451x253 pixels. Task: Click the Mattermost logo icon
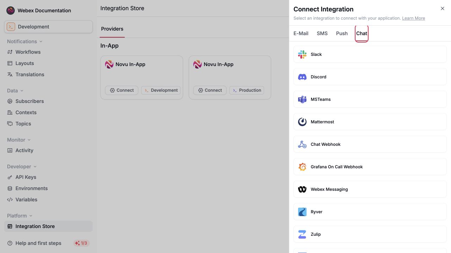[302, 122]
